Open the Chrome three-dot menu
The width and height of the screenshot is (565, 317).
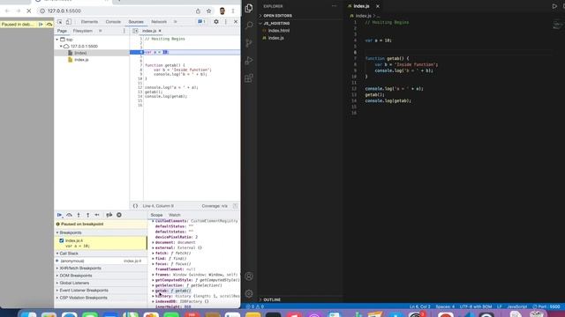(x=233, y=11)
